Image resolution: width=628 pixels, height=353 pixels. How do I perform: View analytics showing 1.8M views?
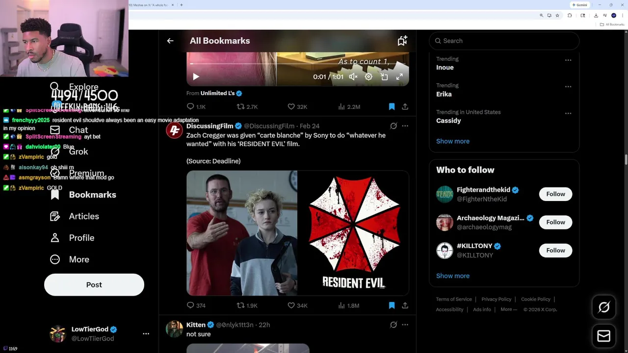[349, 305]
